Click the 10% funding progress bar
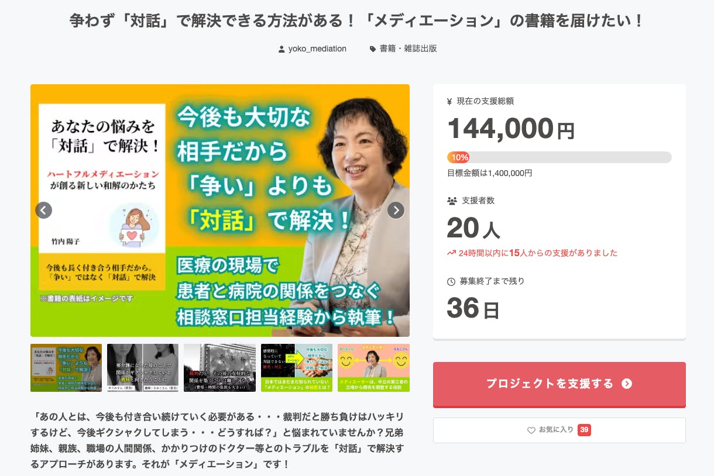Image resolution: width=714 pixels, height=476 pixels. coord(559,157)
